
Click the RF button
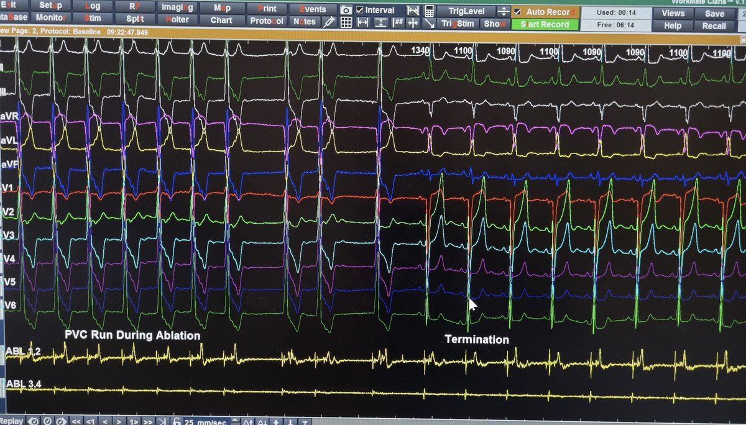(134, 6)
